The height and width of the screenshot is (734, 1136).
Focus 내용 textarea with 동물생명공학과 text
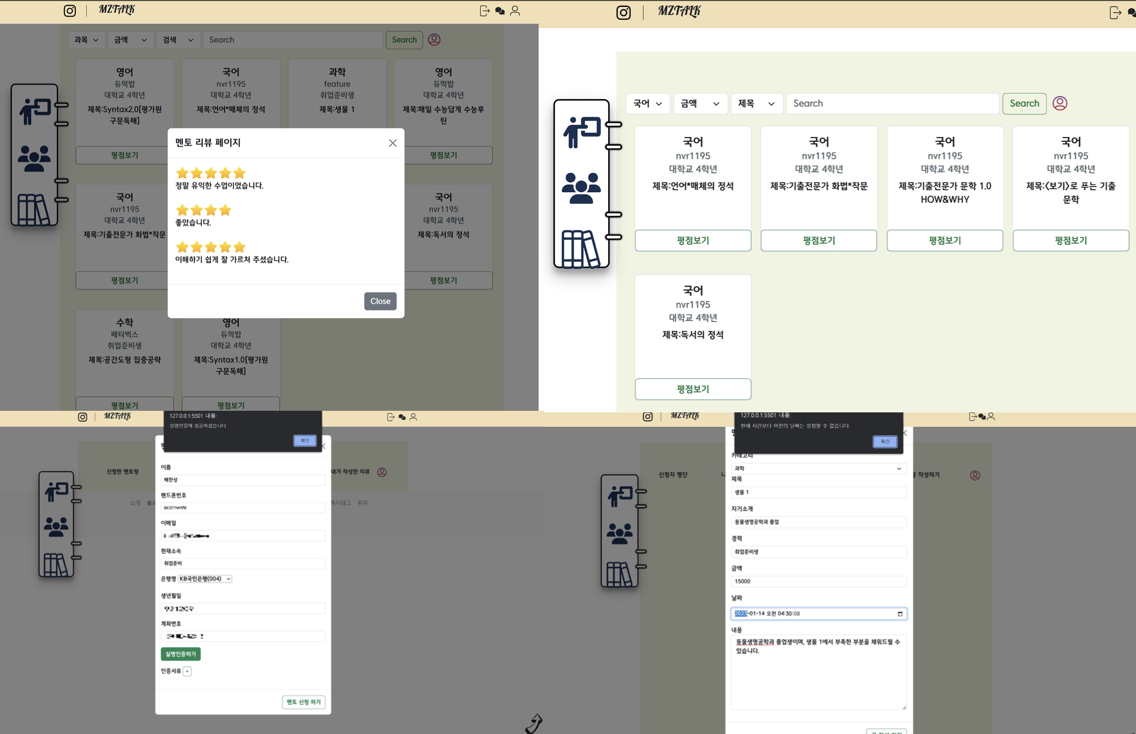coord(818,673)
